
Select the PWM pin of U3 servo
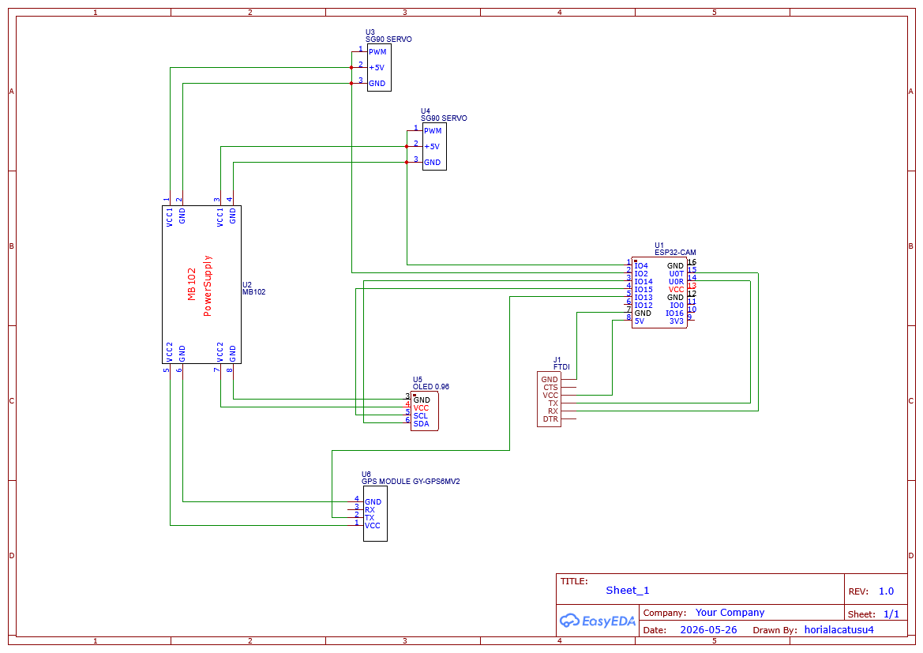pos(377,52)
